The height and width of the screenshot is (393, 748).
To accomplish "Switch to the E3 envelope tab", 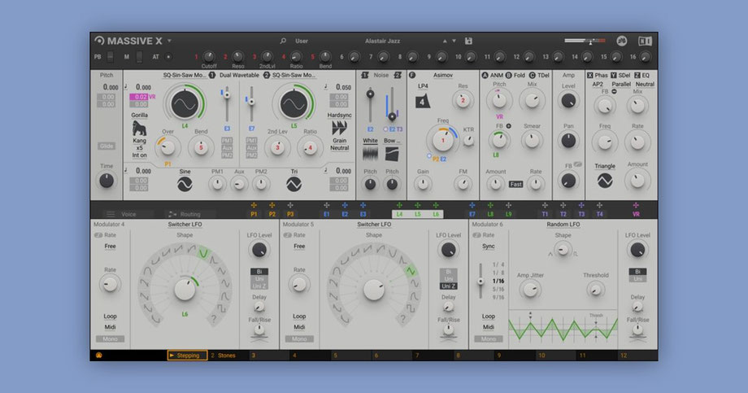I will pos(363,215).
